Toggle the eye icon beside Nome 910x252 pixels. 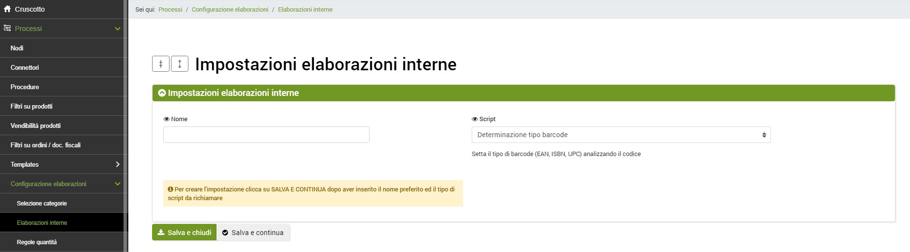[x=167, y=119]
